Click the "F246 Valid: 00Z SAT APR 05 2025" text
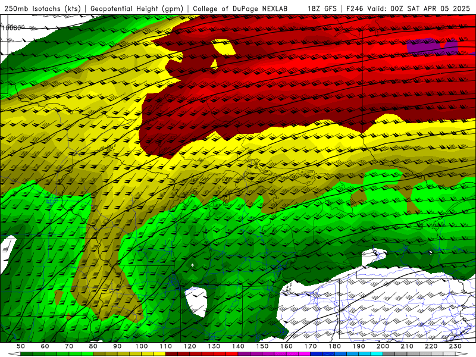Screen dimensions: 476x357 [408, 9]
